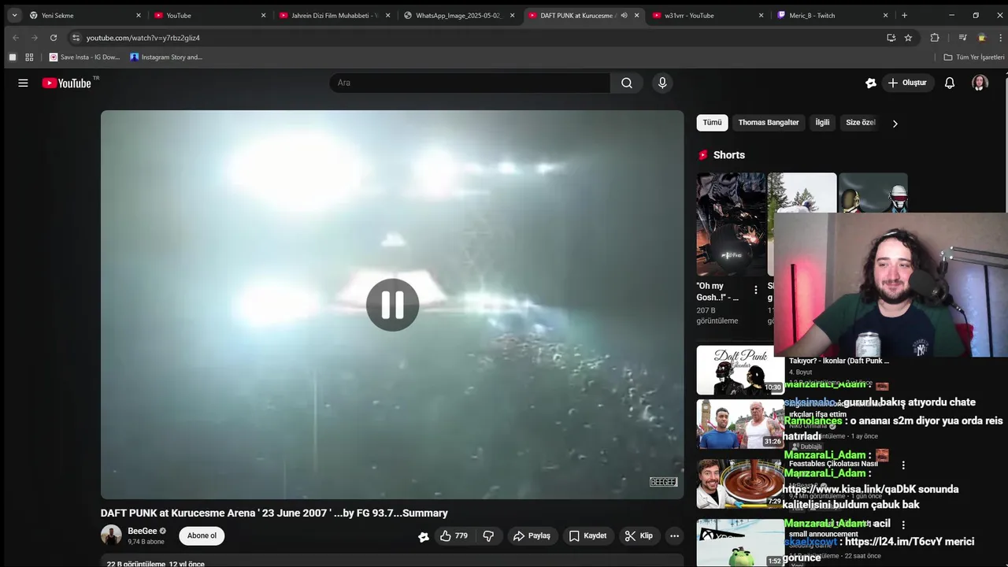Select the Tümü filter chip
This screenshot has height=567, width=1008.
[x=712, y=123]
